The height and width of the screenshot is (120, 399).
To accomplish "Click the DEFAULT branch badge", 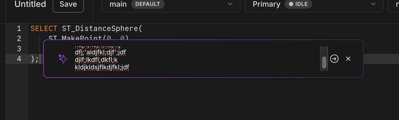I will click(148, 4).
